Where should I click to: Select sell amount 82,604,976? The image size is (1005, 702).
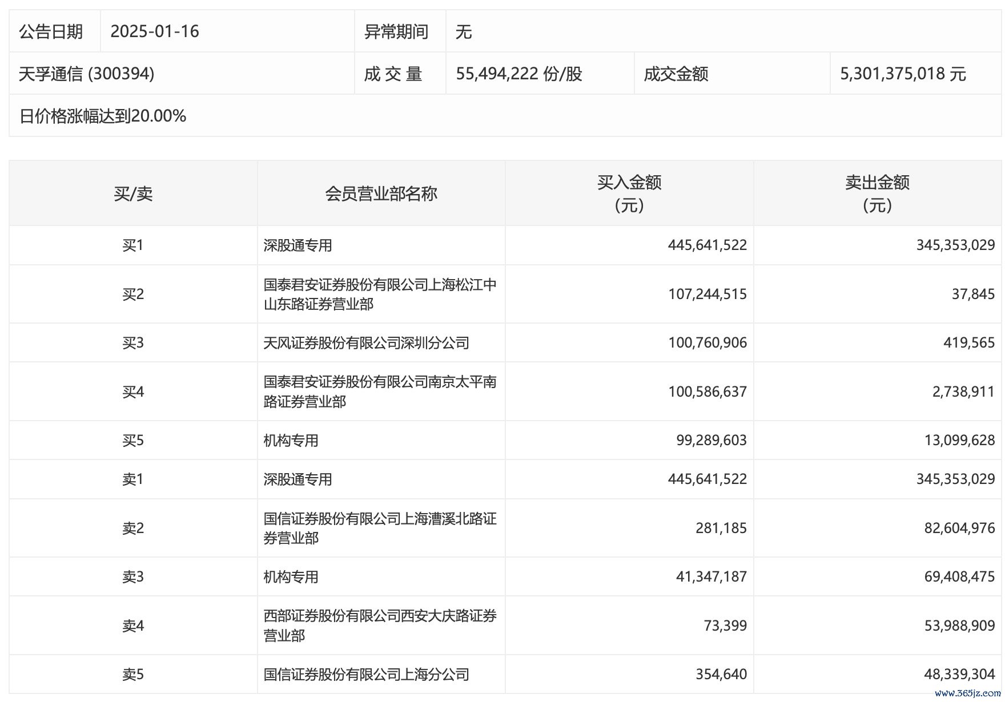(x=960, y=528)
